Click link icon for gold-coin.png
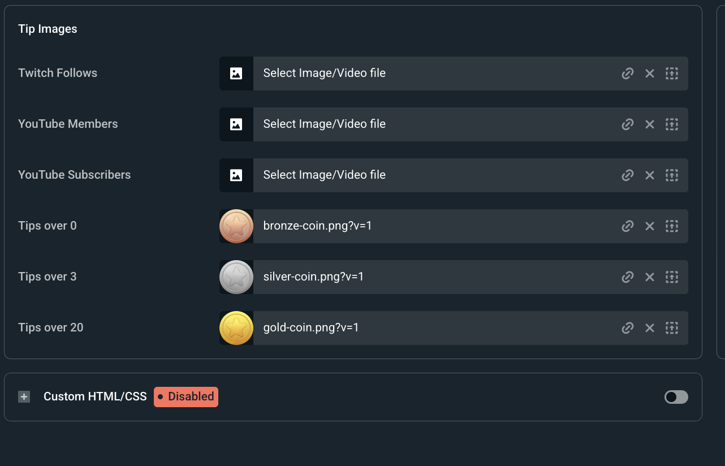 tap(627, 328)
